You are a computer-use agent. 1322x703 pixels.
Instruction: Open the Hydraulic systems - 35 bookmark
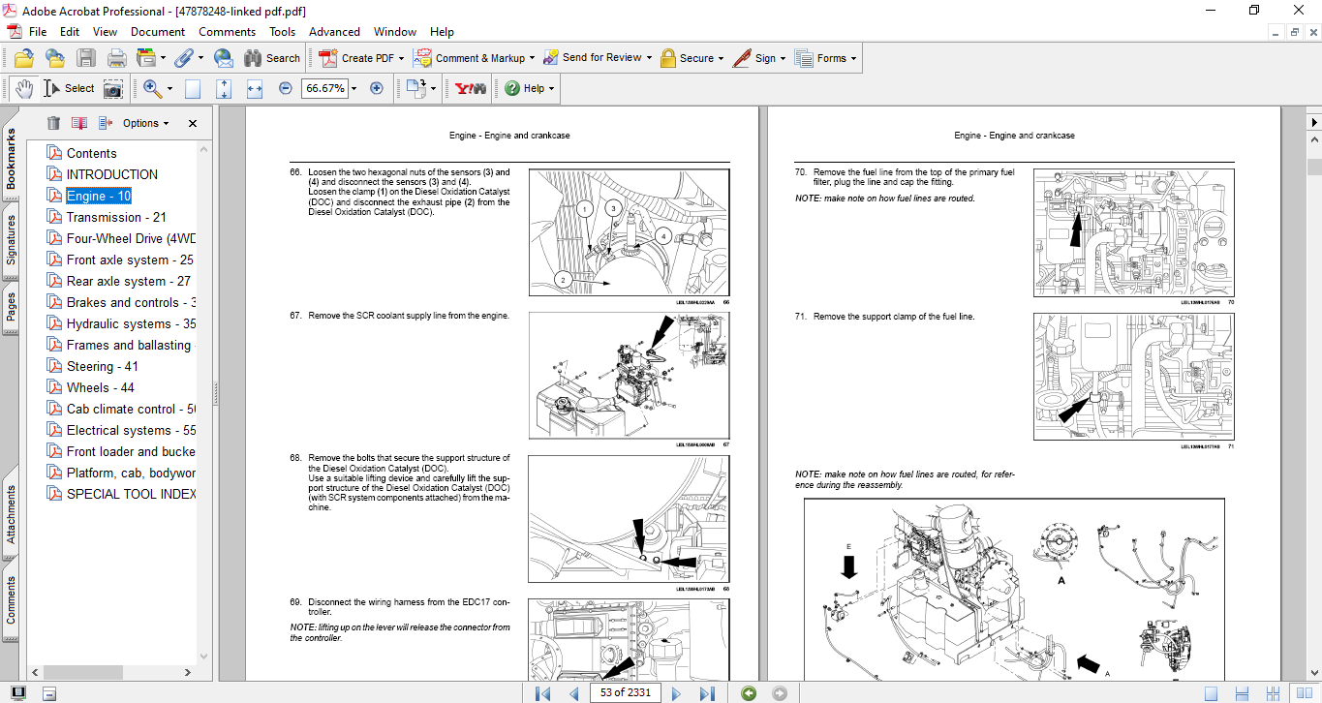131,323
